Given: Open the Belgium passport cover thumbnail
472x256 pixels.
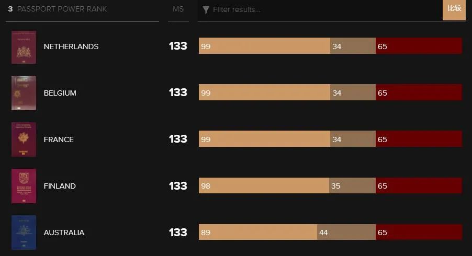Looking at the screenshot, I should [x=24, y=93].
